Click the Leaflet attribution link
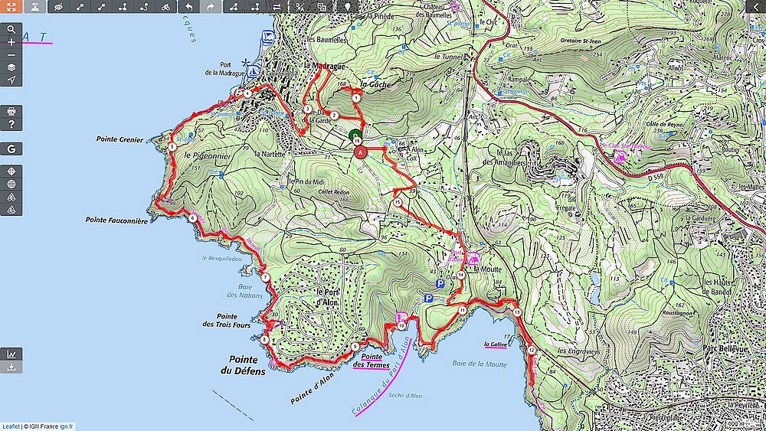The width and height of the screenshot is (766, 431). [11, 426]
